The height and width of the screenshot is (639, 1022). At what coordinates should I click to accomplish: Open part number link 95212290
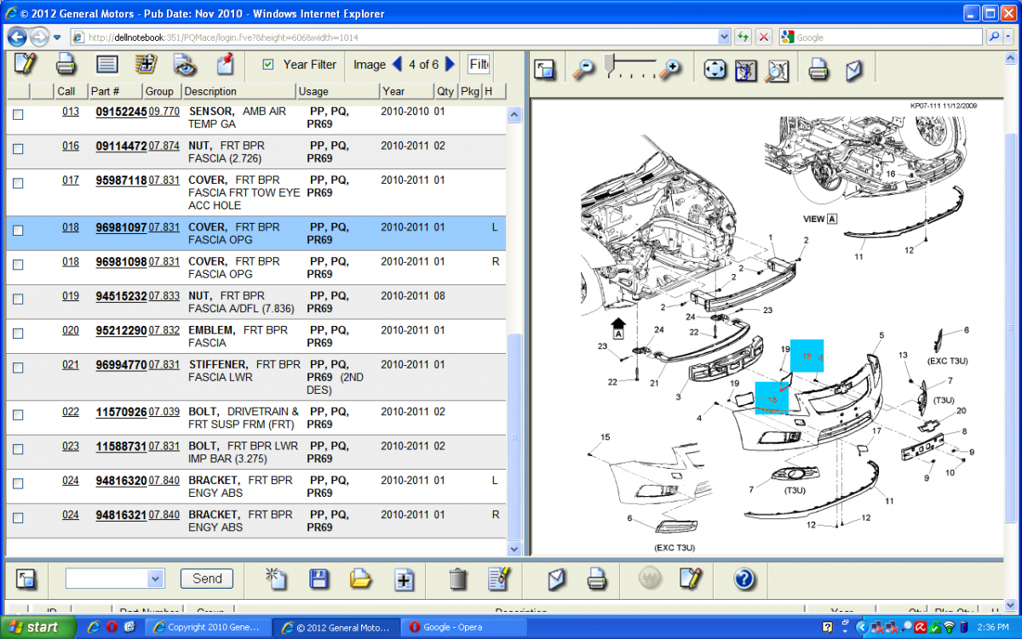click(121, 330)
